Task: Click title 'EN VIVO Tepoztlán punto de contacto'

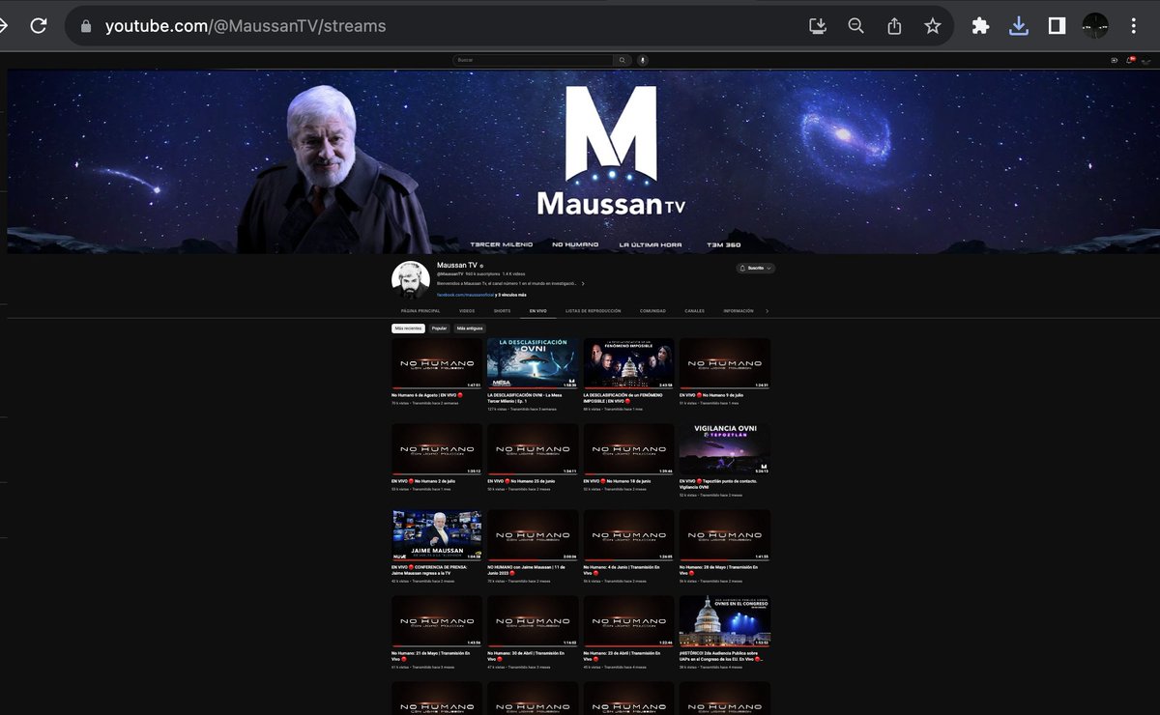Action: coord(719,483)
